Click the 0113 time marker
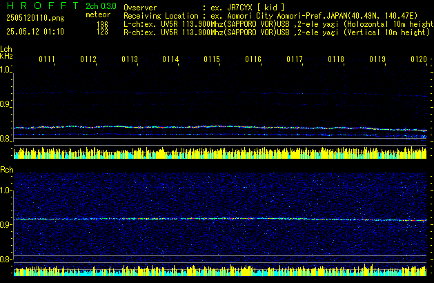The height and width of the screenshot is (283, 434). click(x=130, y=59)
